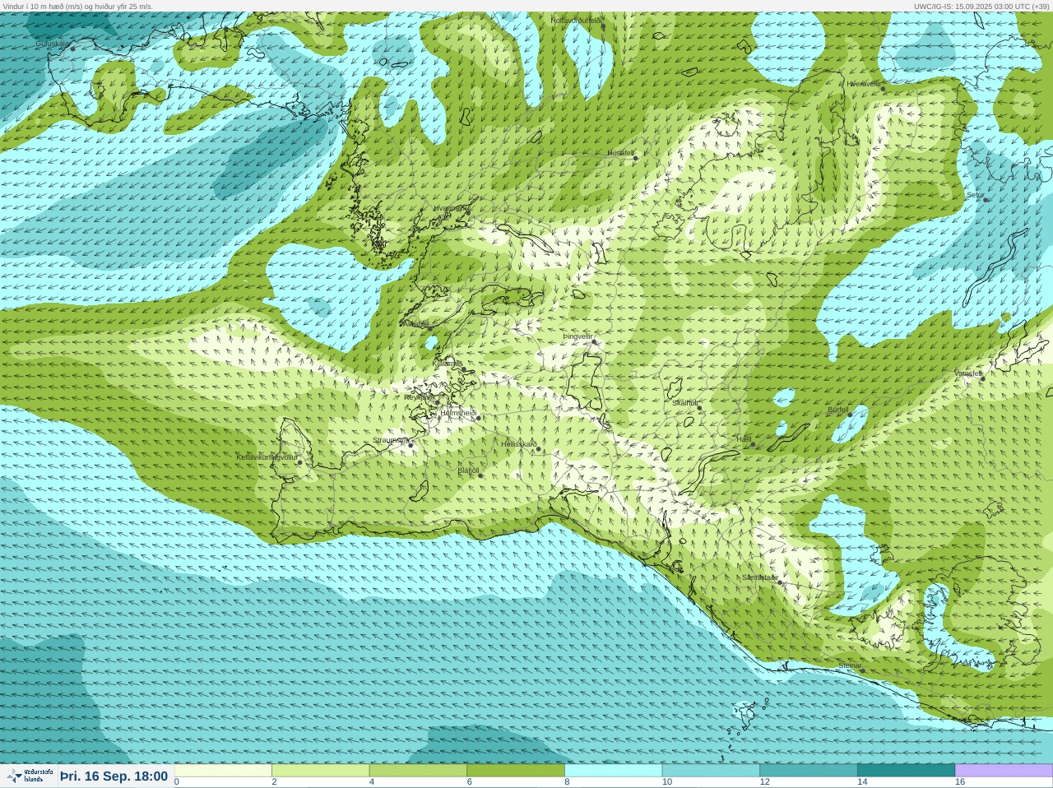This screenshot has width=1053, height=788.
Task: Click the 6–8 m/s olive green legend swatch
Action: pos(516,771)
